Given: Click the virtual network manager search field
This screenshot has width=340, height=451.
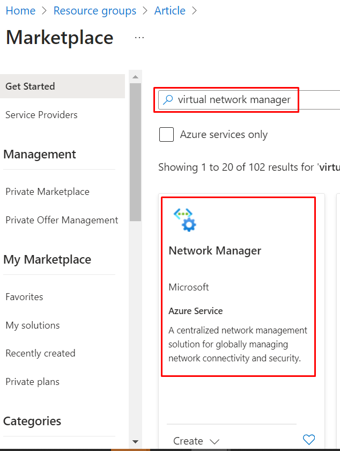Looking at the screenshot, I should (249, 100).
